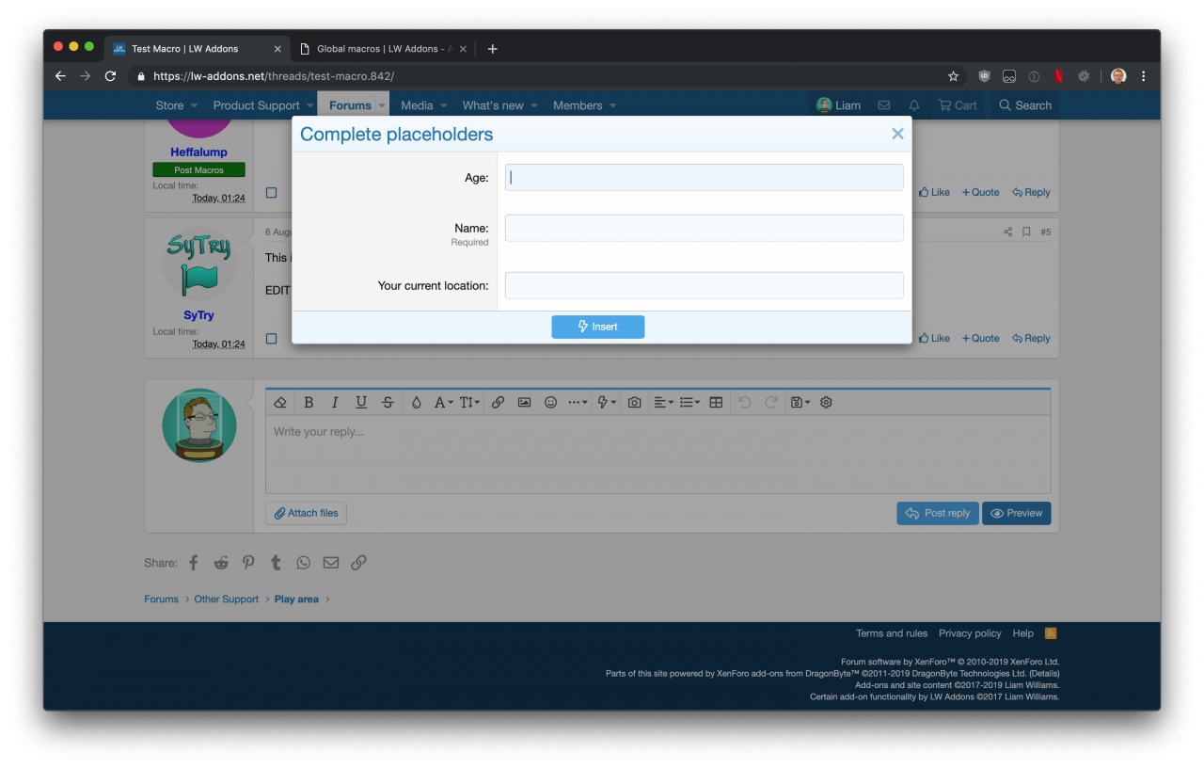This screenshot has height=768, width=1204.
Task: Open the Members navigation menu
Action: point(583,105)
